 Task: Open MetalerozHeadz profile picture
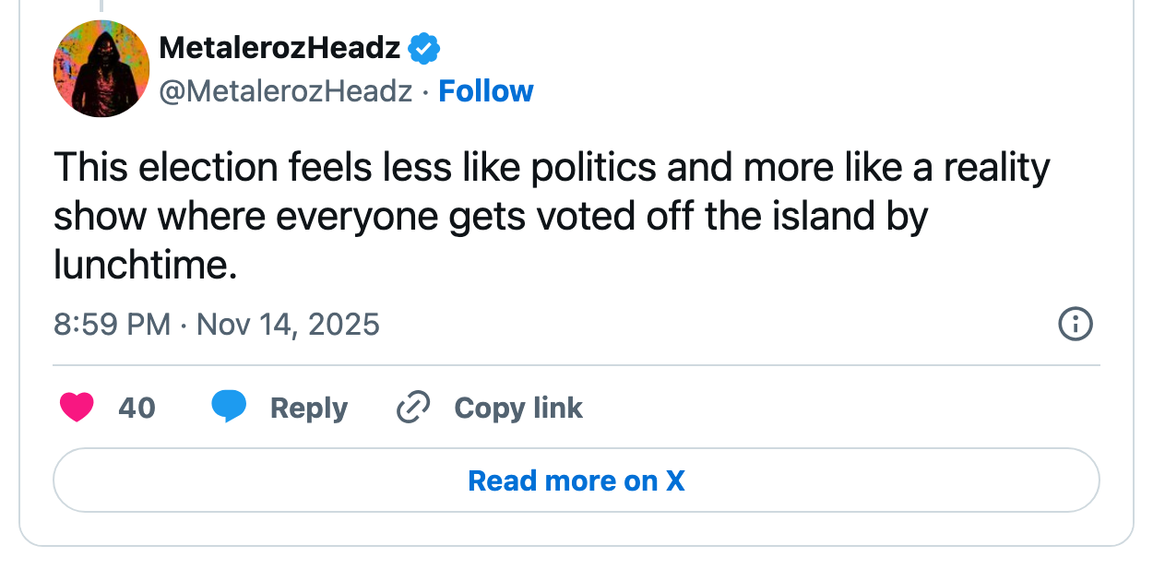click(x=101, y=68)
